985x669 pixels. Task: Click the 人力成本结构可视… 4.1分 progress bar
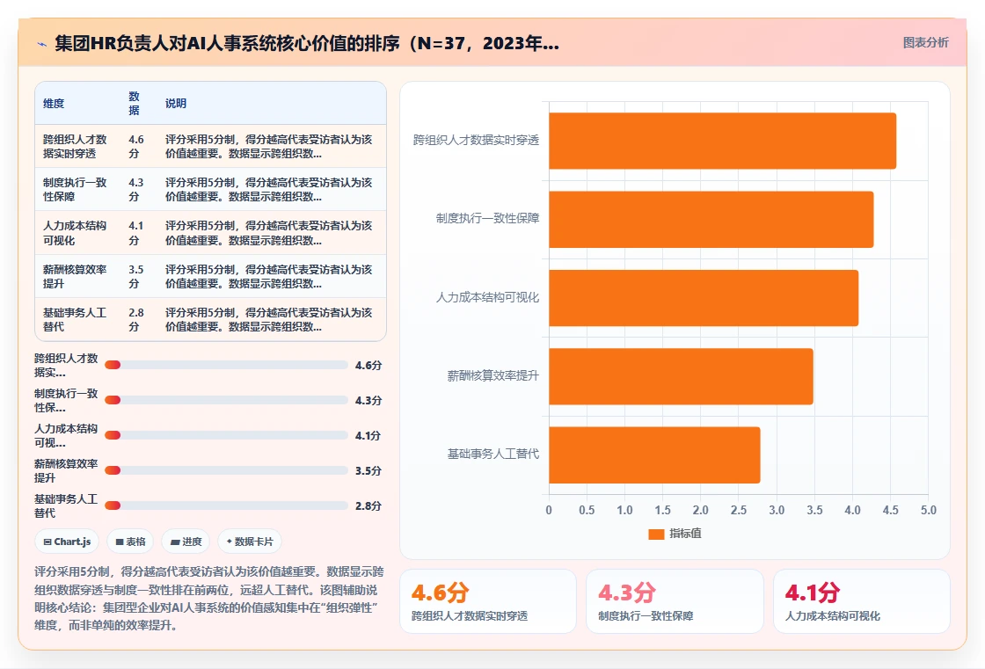[x=226, y=435]
